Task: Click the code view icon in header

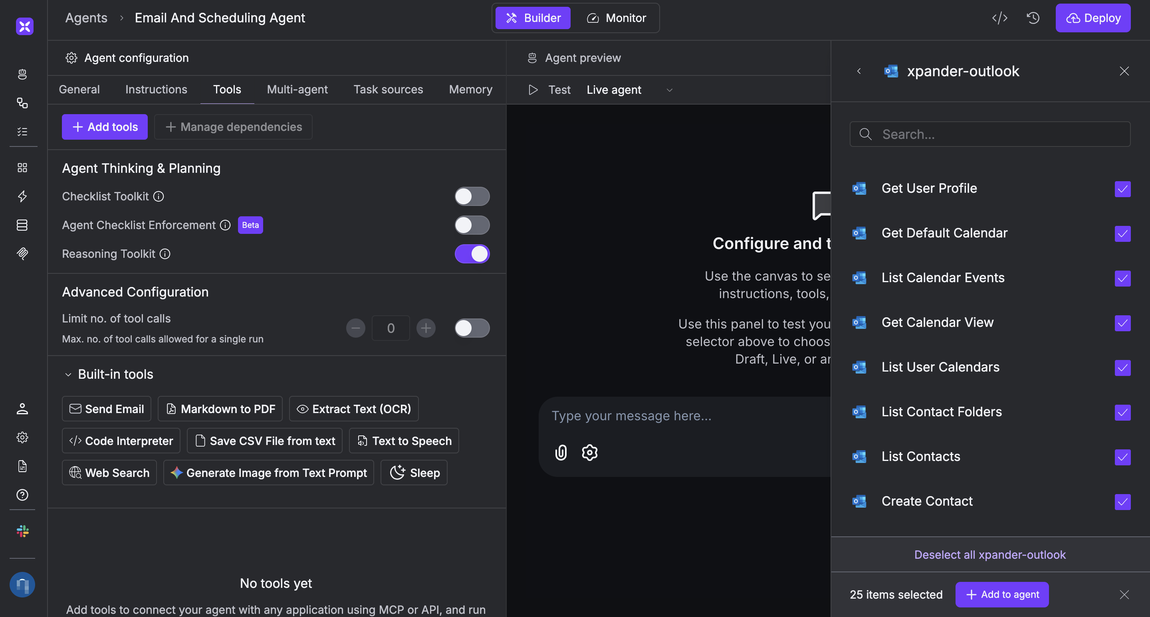Action: tap(999, 18)
